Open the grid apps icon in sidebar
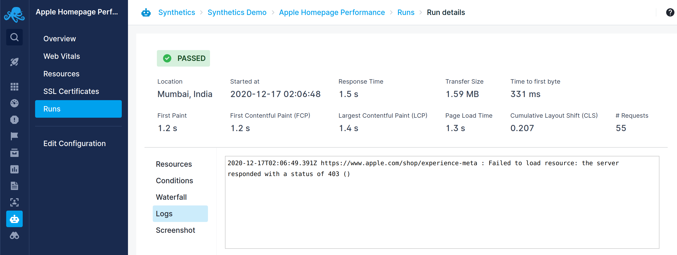 [x=14, y=86]
